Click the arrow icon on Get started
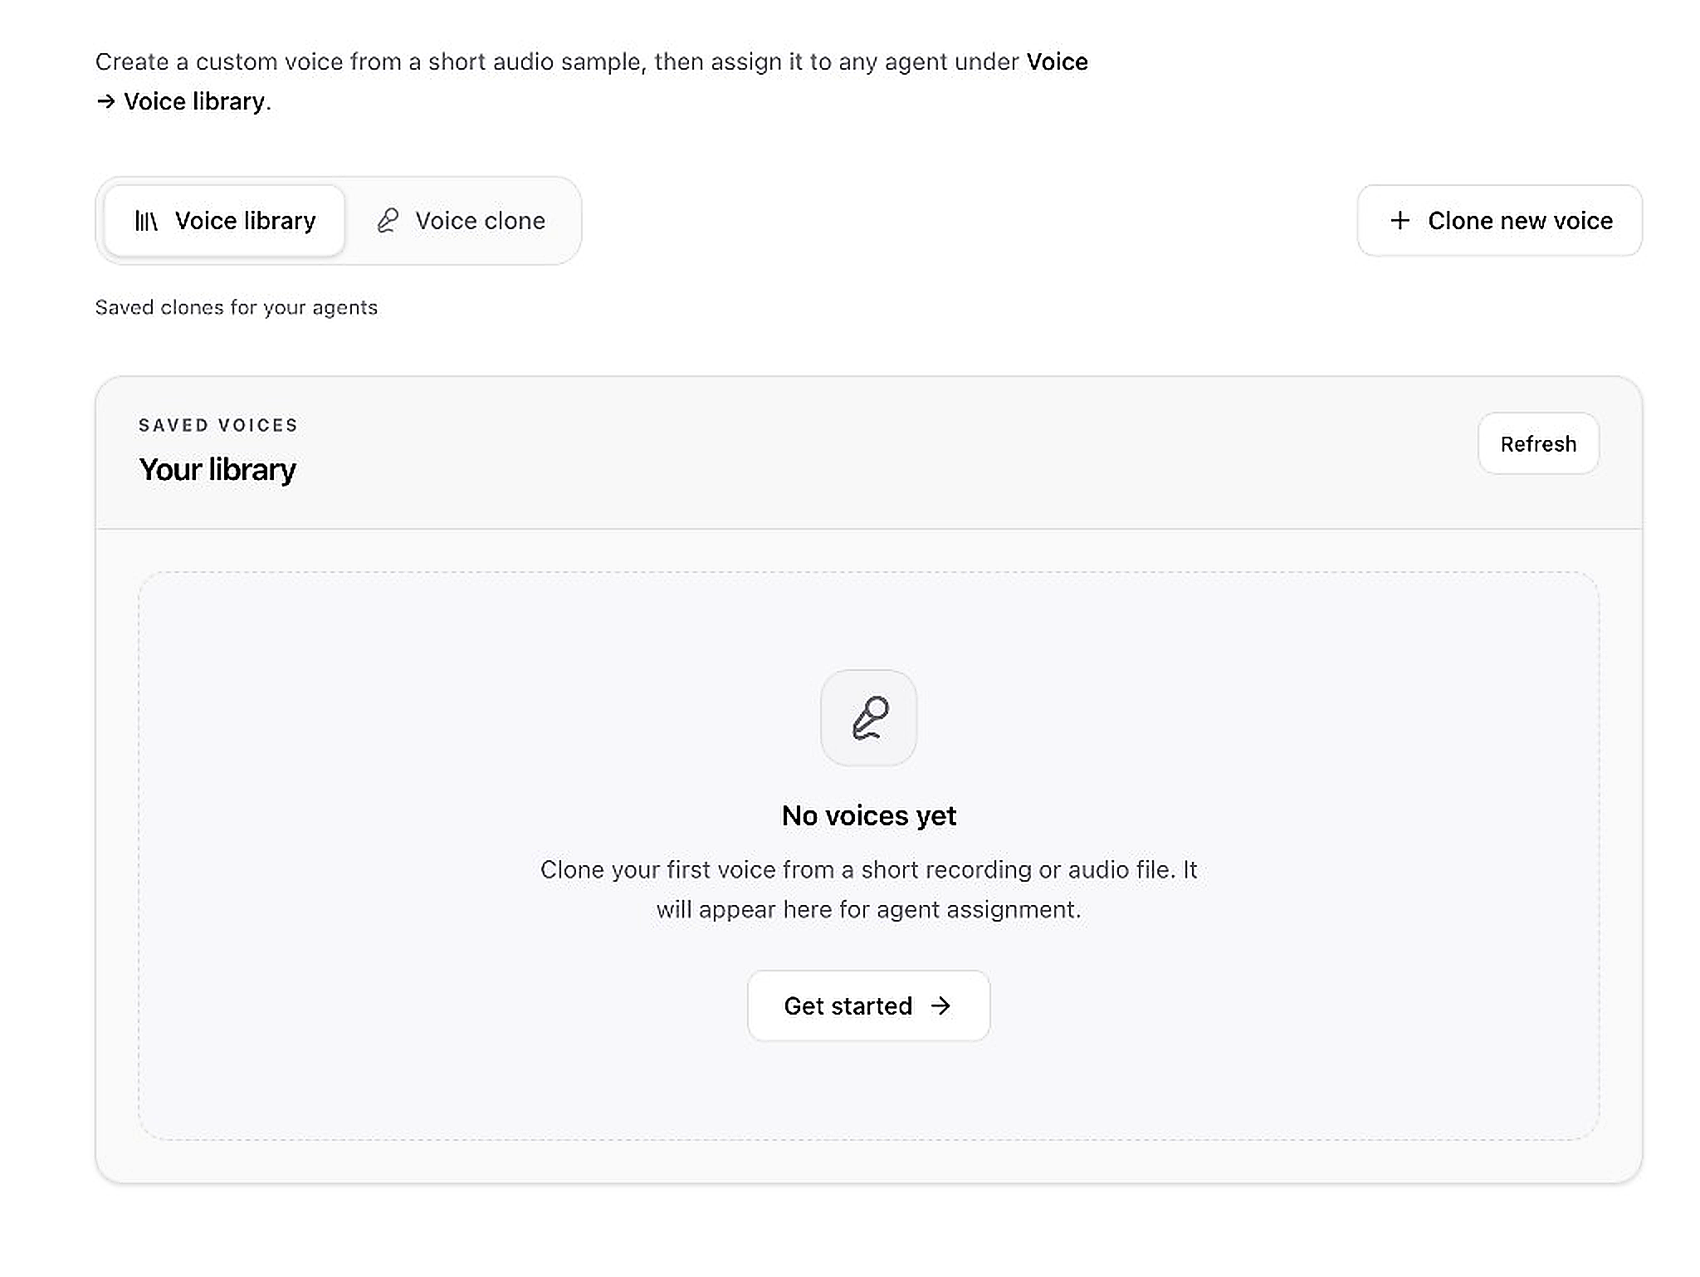Screen dimensions: 1700x1277 tap(940, 1006)
